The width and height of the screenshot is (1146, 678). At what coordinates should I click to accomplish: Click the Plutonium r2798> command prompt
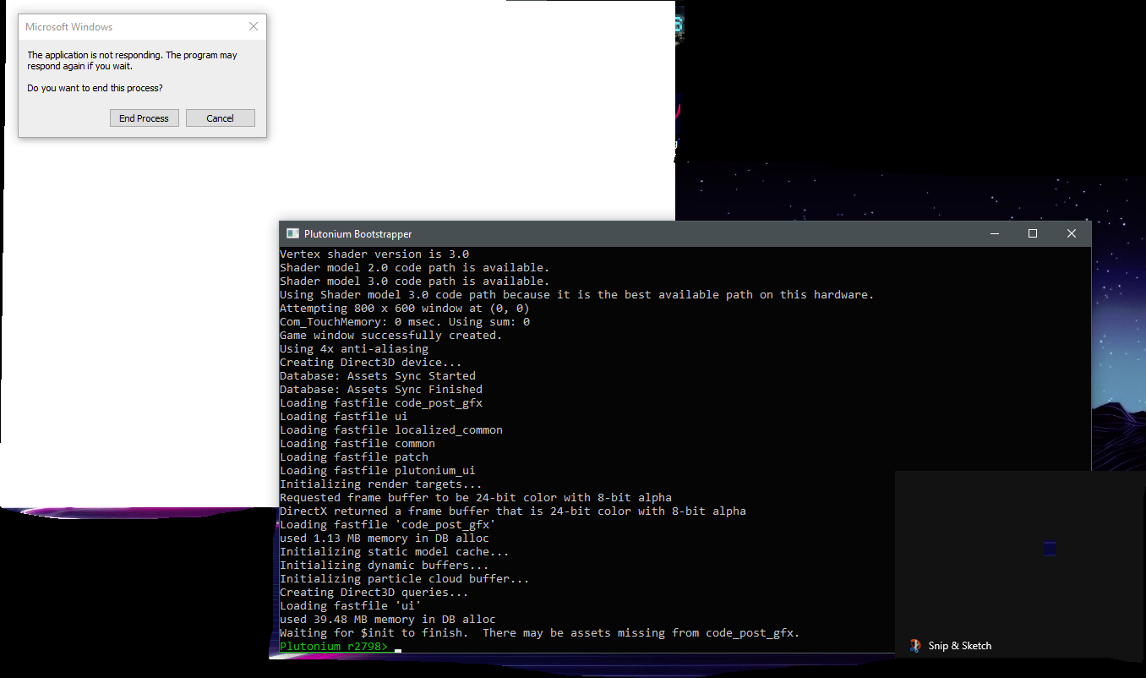click(x=334, y=647)
